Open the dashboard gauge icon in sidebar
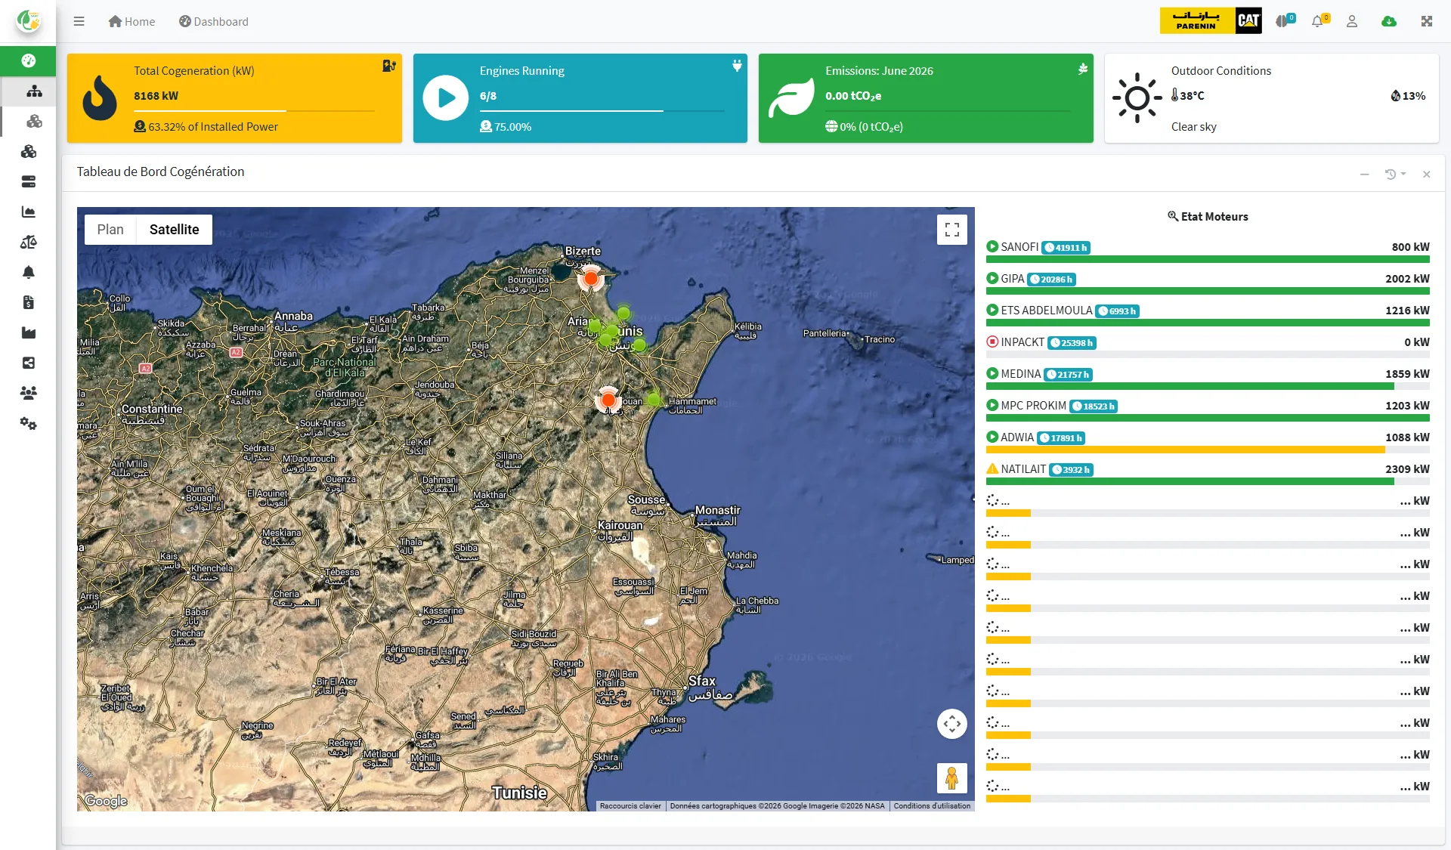The height and width of the screenshot is (850, 1451). 29,60
